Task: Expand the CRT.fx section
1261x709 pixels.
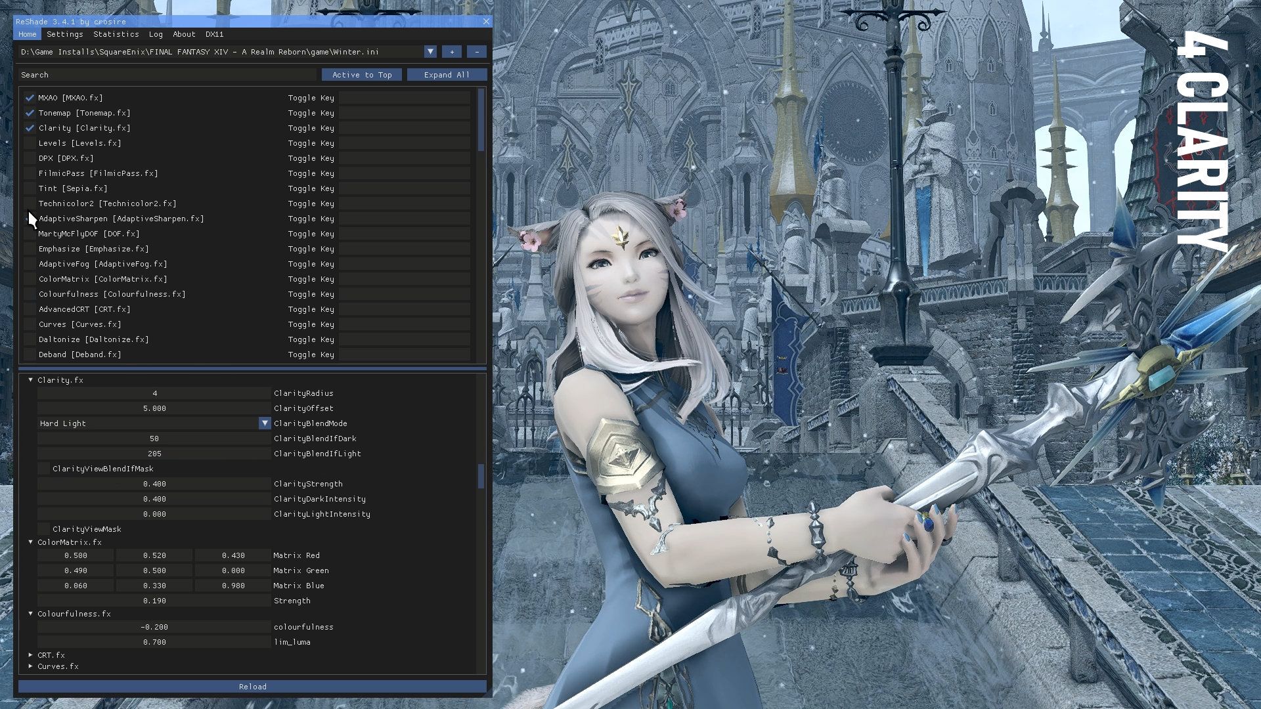Action: pos(30,655)
